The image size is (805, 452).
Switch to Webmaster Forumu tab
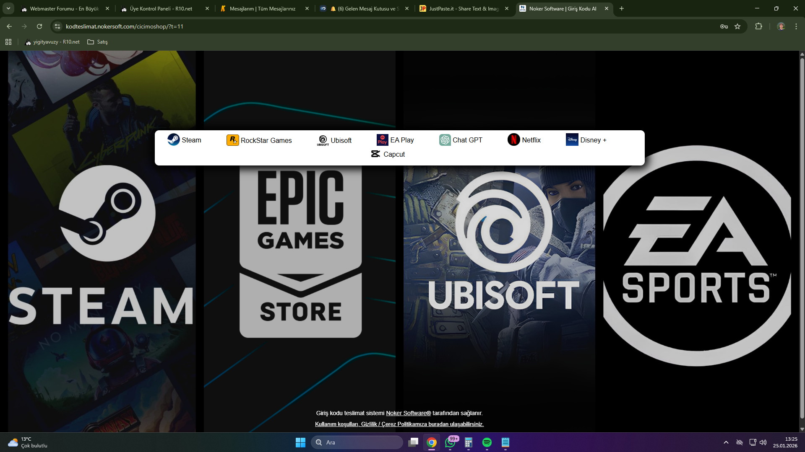[65, 8]
